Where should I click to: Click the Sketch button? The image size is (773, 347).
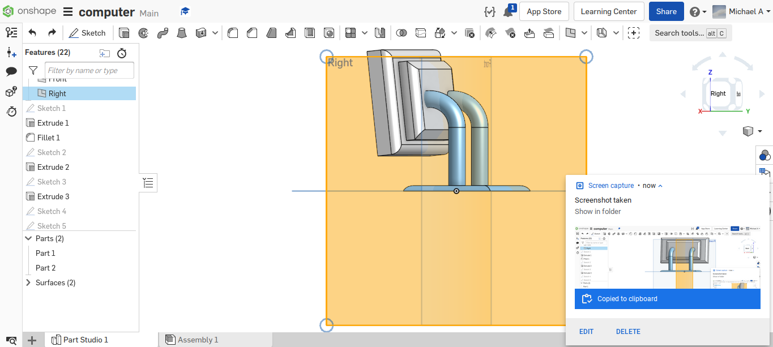click(87, 33)
